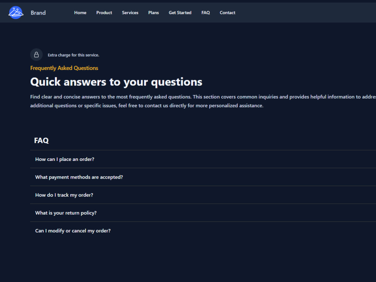Click the "Extra charge for this service." text
The width and height of the screenshot is (376, 282).
click(73, 55)
